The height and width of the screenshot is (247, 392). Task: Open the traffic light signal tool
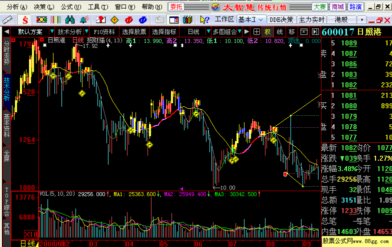pyautogui.click(x=42, y=19)
